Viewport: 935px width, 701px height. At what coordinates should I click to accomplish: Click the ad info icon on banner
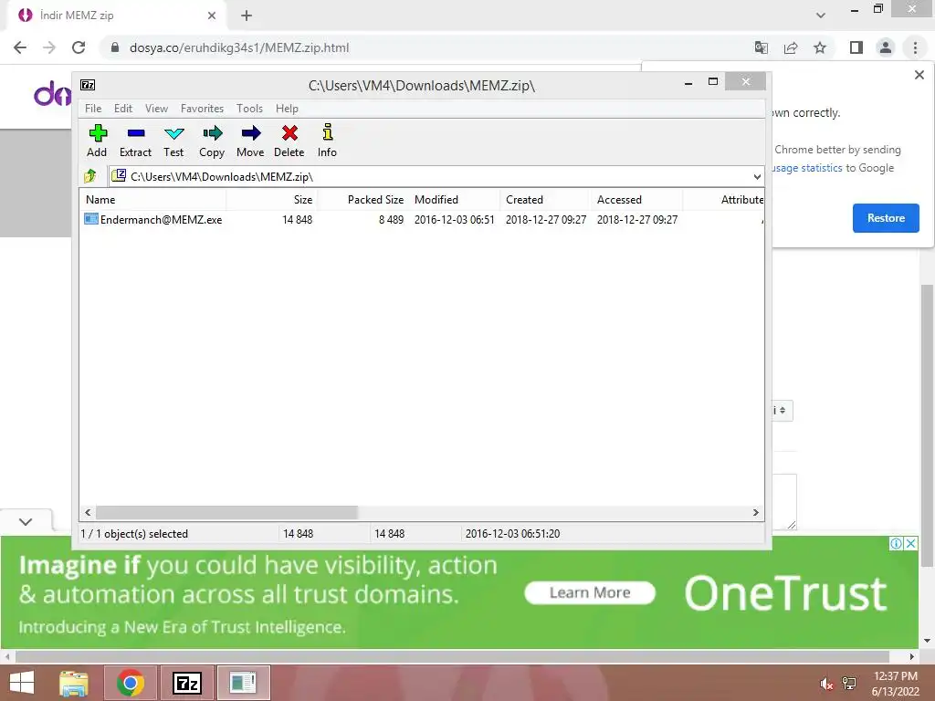tap(896, 543)
